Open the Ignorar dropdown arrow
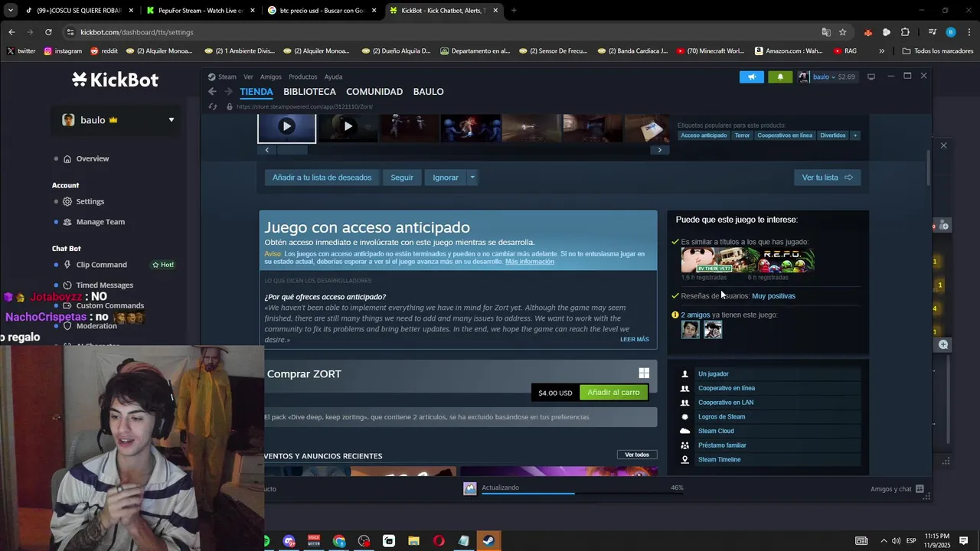 click(x=472, y=178)
